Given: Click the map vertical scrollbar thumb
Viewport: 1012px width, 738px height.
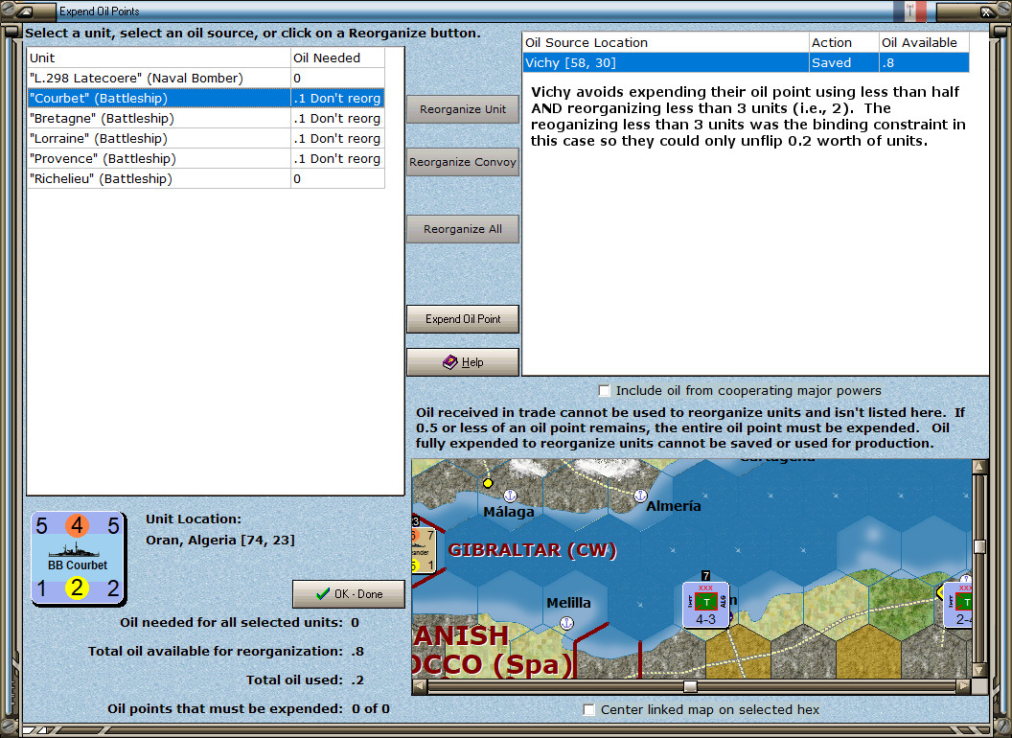Looking at the screenshot, I should (979, 546).
